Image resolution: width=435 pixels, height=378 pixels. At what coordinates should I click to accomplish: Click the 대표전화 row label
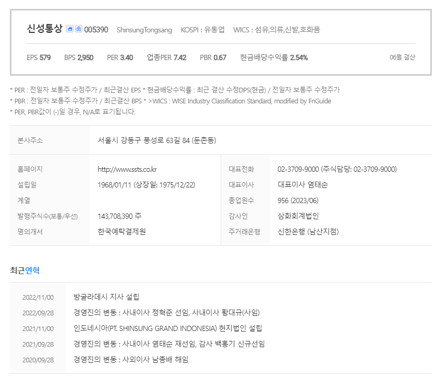pos(241,169)
